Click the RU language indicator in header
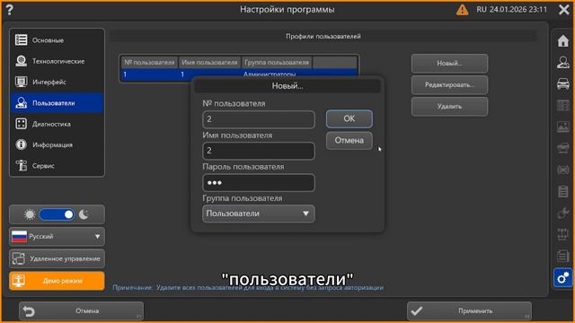The height and width of the screenshot is (323, 575). [482, 10]
